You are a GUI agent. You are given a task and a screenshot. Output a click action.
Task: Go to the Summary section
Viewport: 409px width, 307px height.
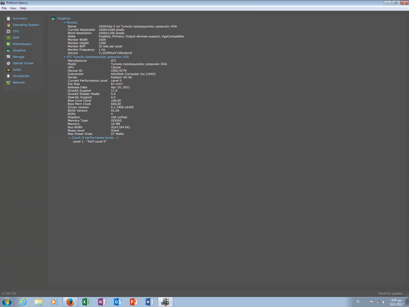click(x=20, y=18)
